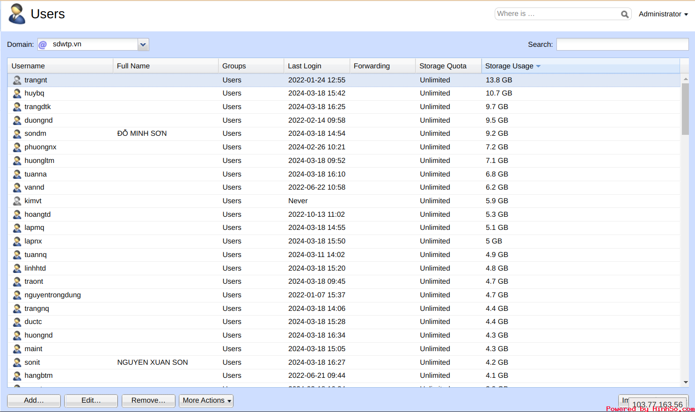Click the user icon next to duongnd

click(x=17, y=120)
